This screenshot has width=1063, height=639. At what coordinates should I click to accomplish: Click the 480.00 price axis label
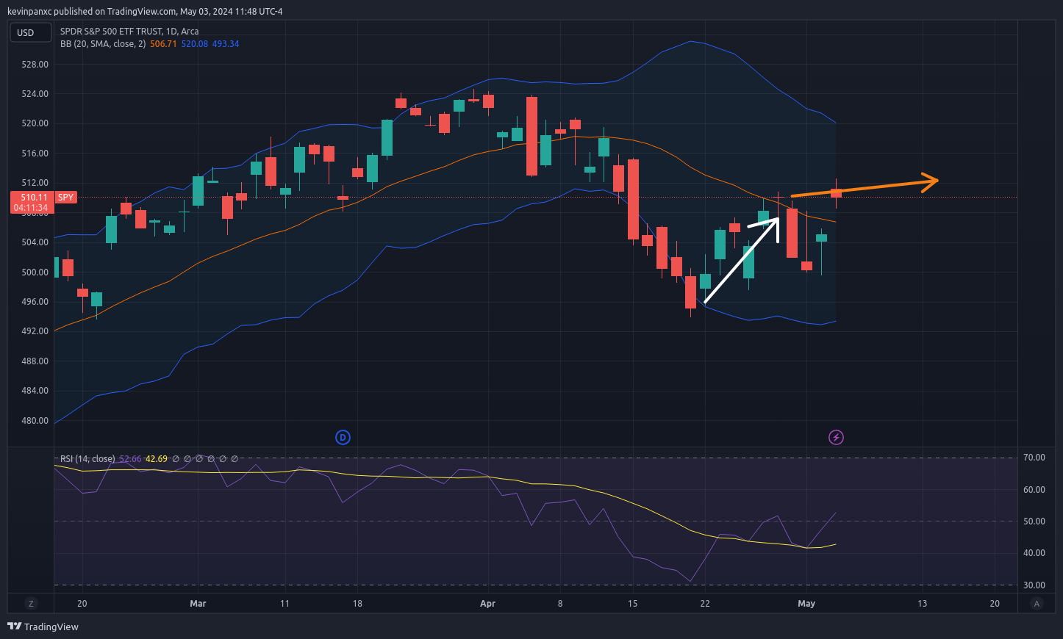[x=35, y=421]
